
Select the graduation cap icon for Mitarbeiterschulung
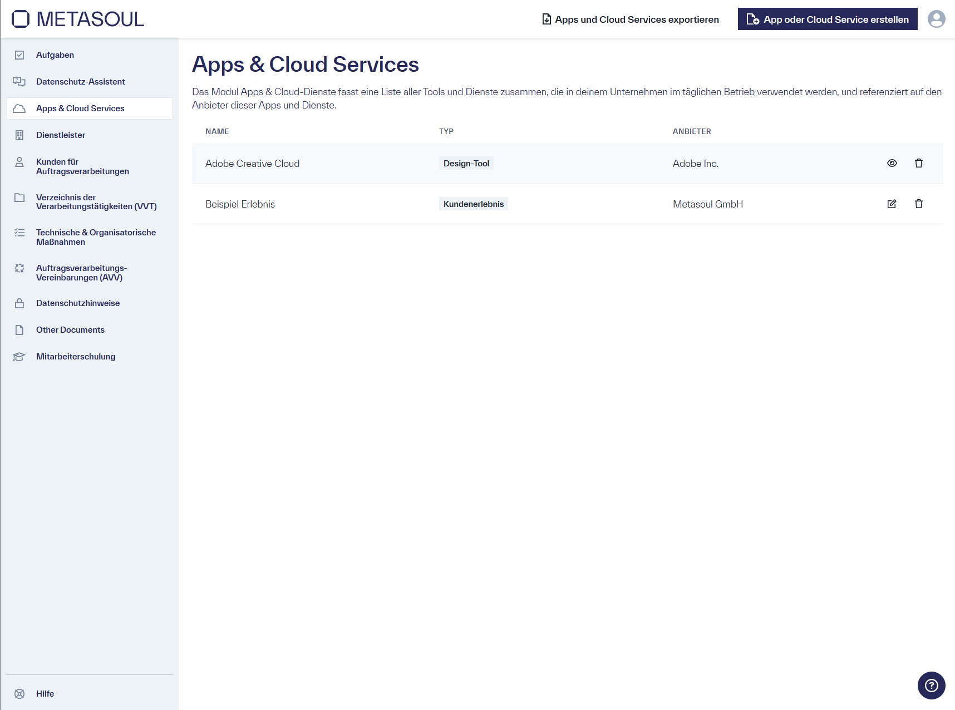point(19,356)
